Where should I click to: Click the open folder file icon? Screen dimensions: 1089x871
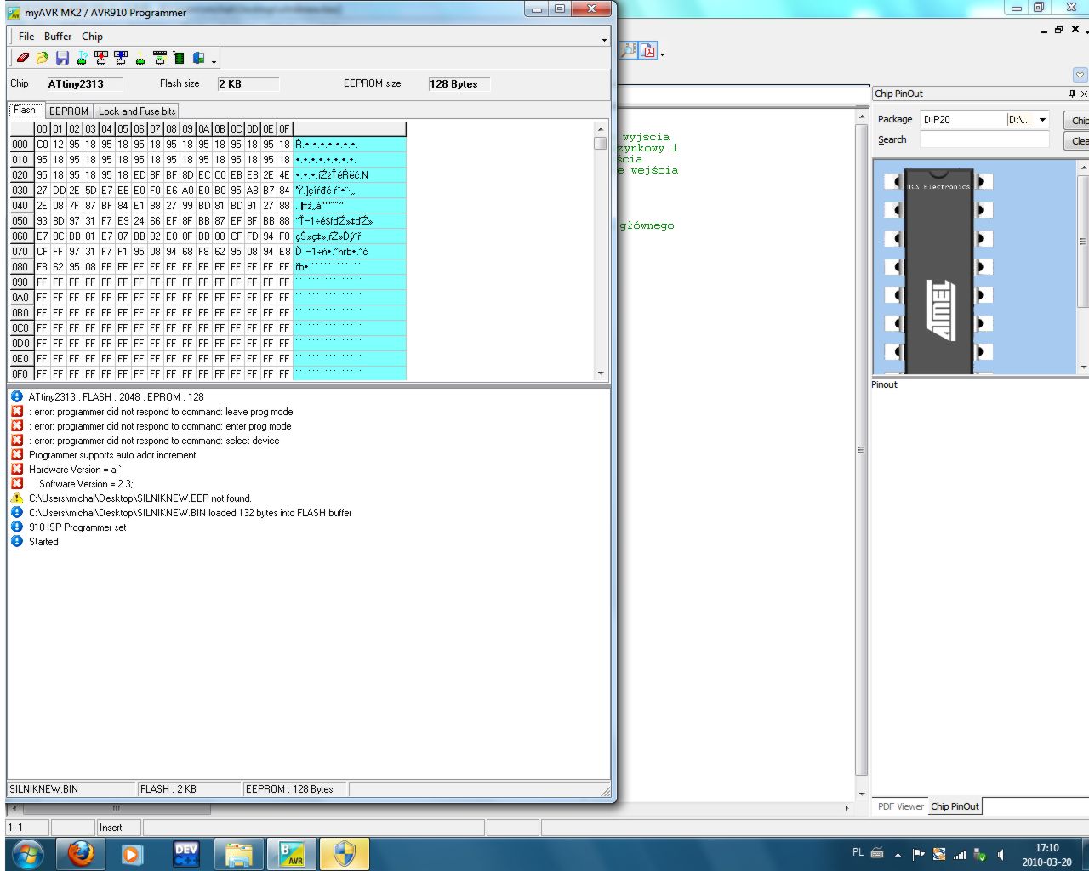[42, 58]
